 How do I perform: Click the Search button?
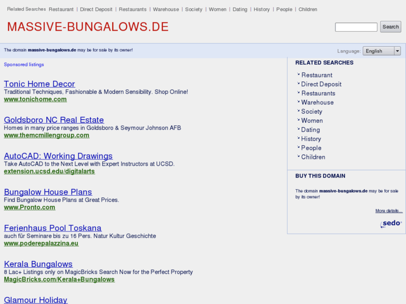tap(390, 27)
